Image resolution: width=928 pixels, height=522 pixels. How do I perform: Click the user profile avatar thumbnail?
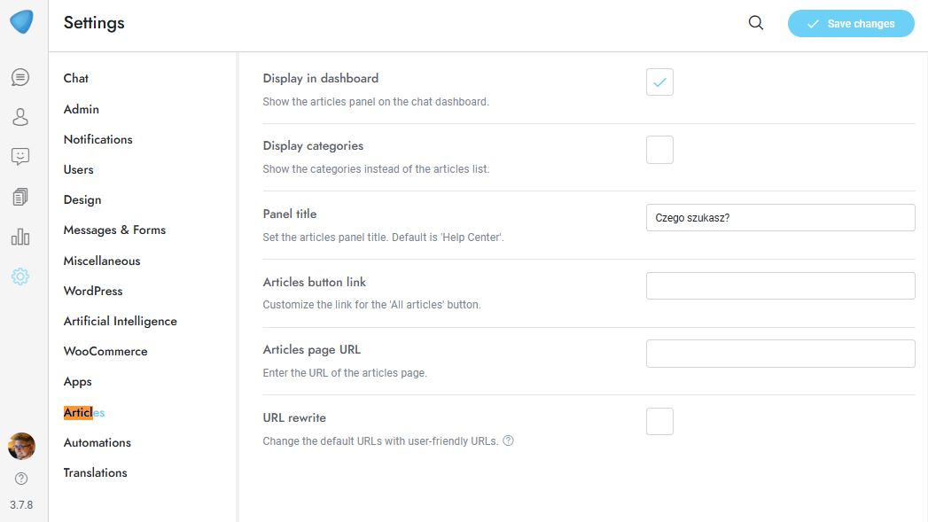(x=21, y=446)
